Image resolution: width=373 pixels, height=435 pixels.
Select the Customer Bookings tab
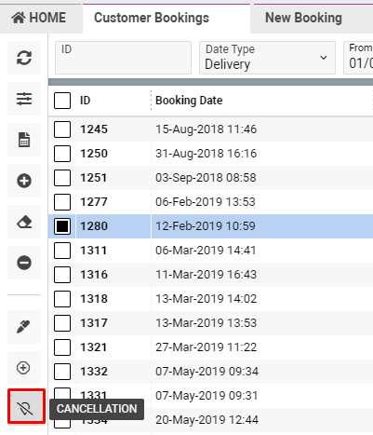coord(152,18)
